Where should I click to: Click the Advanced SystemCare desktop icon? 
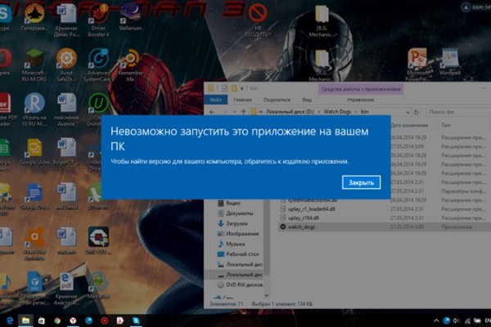(x=98, y=60)
